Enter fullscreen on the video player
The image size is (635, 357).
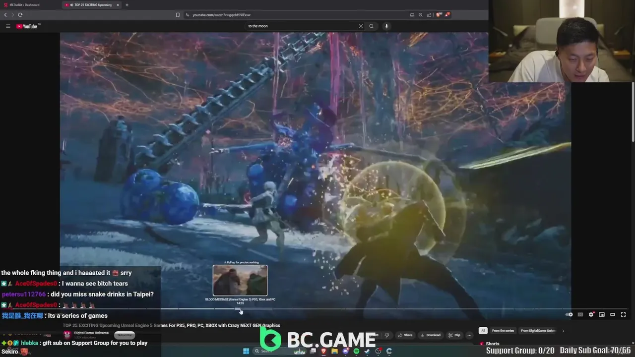click(624, 314)
